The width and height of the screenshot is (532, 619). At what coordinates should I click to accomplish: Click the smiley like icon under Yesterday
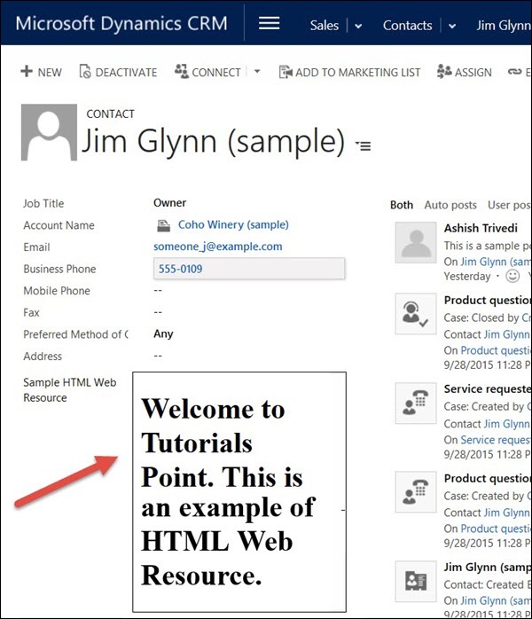click(512, 276)
